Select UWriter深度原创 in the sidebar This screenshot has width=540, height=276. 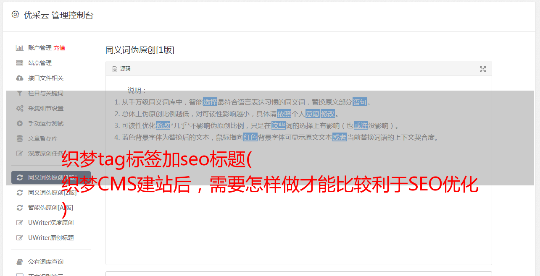(51, 223)
